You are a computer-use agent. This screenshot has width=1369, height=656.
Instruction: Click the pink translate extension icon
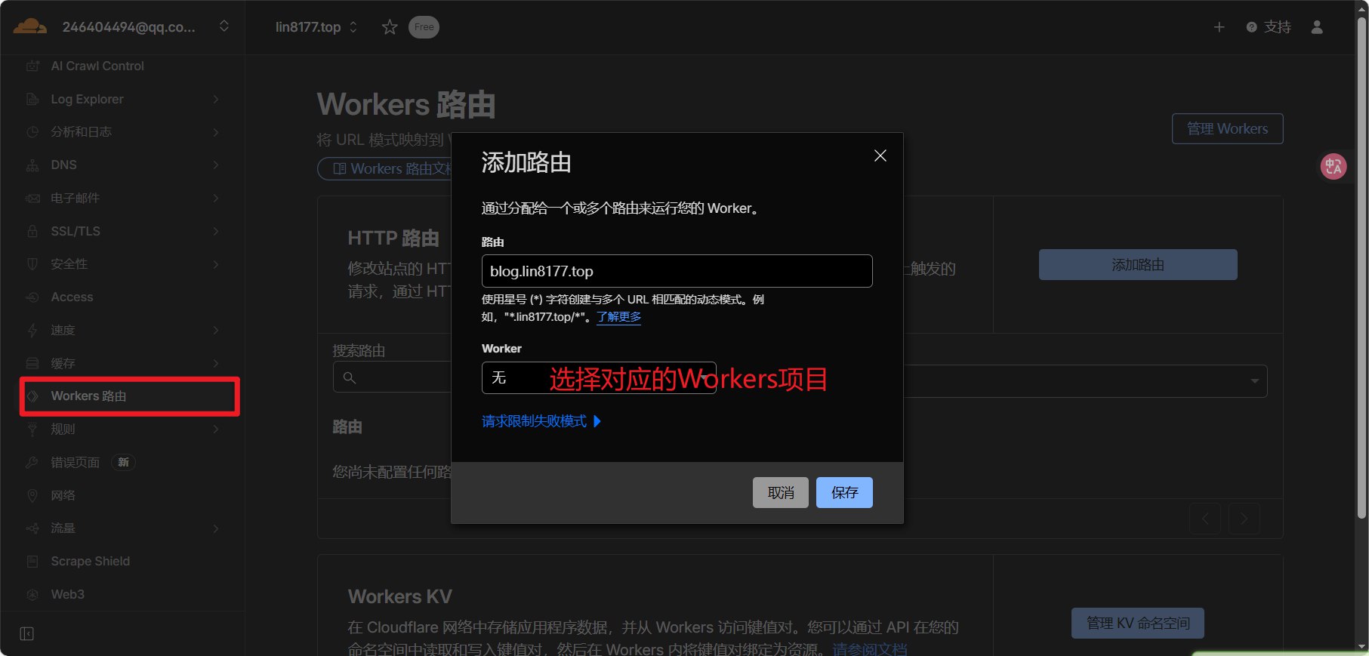[1334, 166]
